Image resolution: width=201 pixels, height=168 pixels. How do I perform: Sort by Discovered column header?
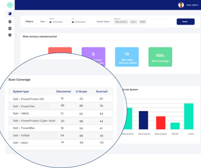[64, 92]
